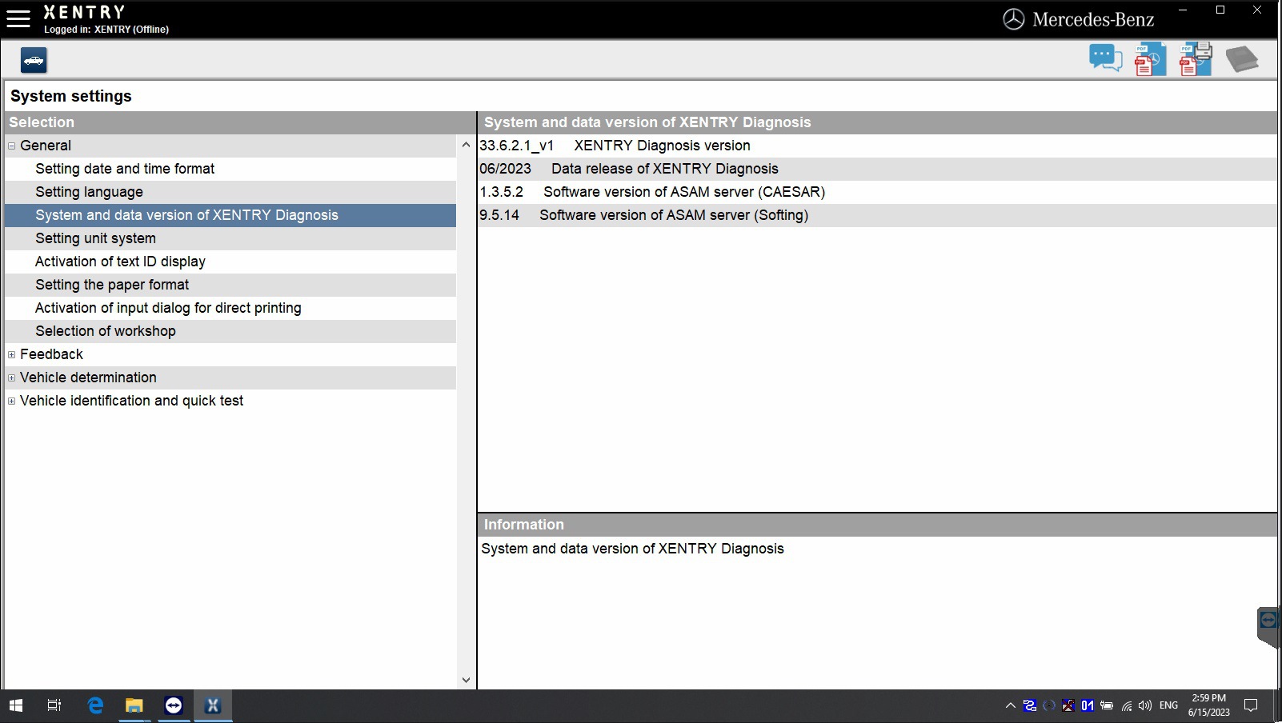The image size is (1282, 723).
Task: Click the ASAM server (CAESAR) version row
Action: 877,192
